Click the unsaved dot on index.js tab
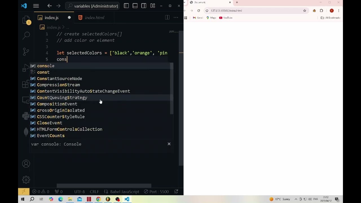The height and width of the screenshot is (203, 361). [x=69, y=17]
